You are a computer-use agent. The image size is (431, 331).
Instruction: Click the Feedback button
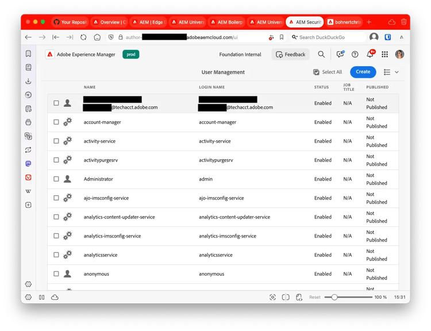291,55
